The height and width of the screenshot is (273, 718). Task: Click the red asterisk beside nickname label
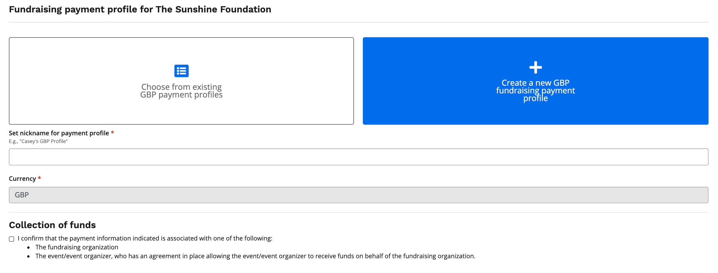(x=112, y=133)
